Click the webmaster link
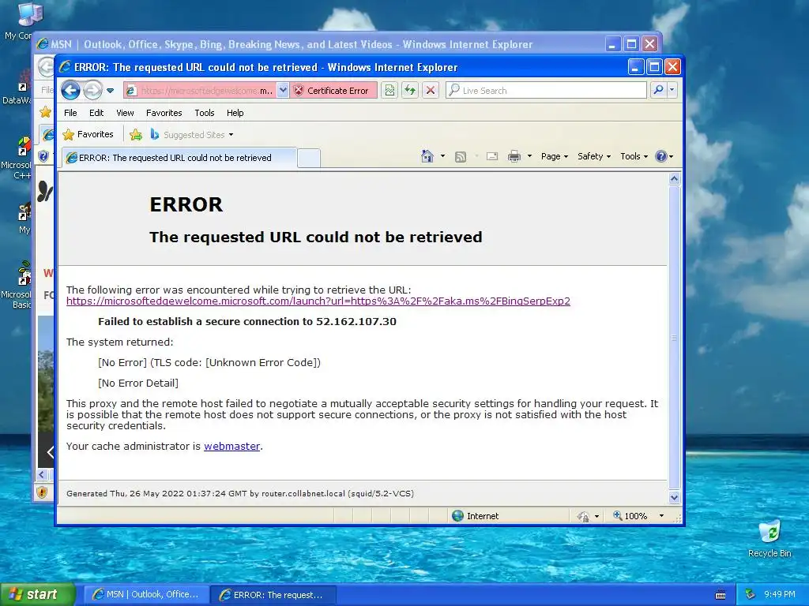The image size is (809, 606). pyautogui.click(x=231, y=447)
